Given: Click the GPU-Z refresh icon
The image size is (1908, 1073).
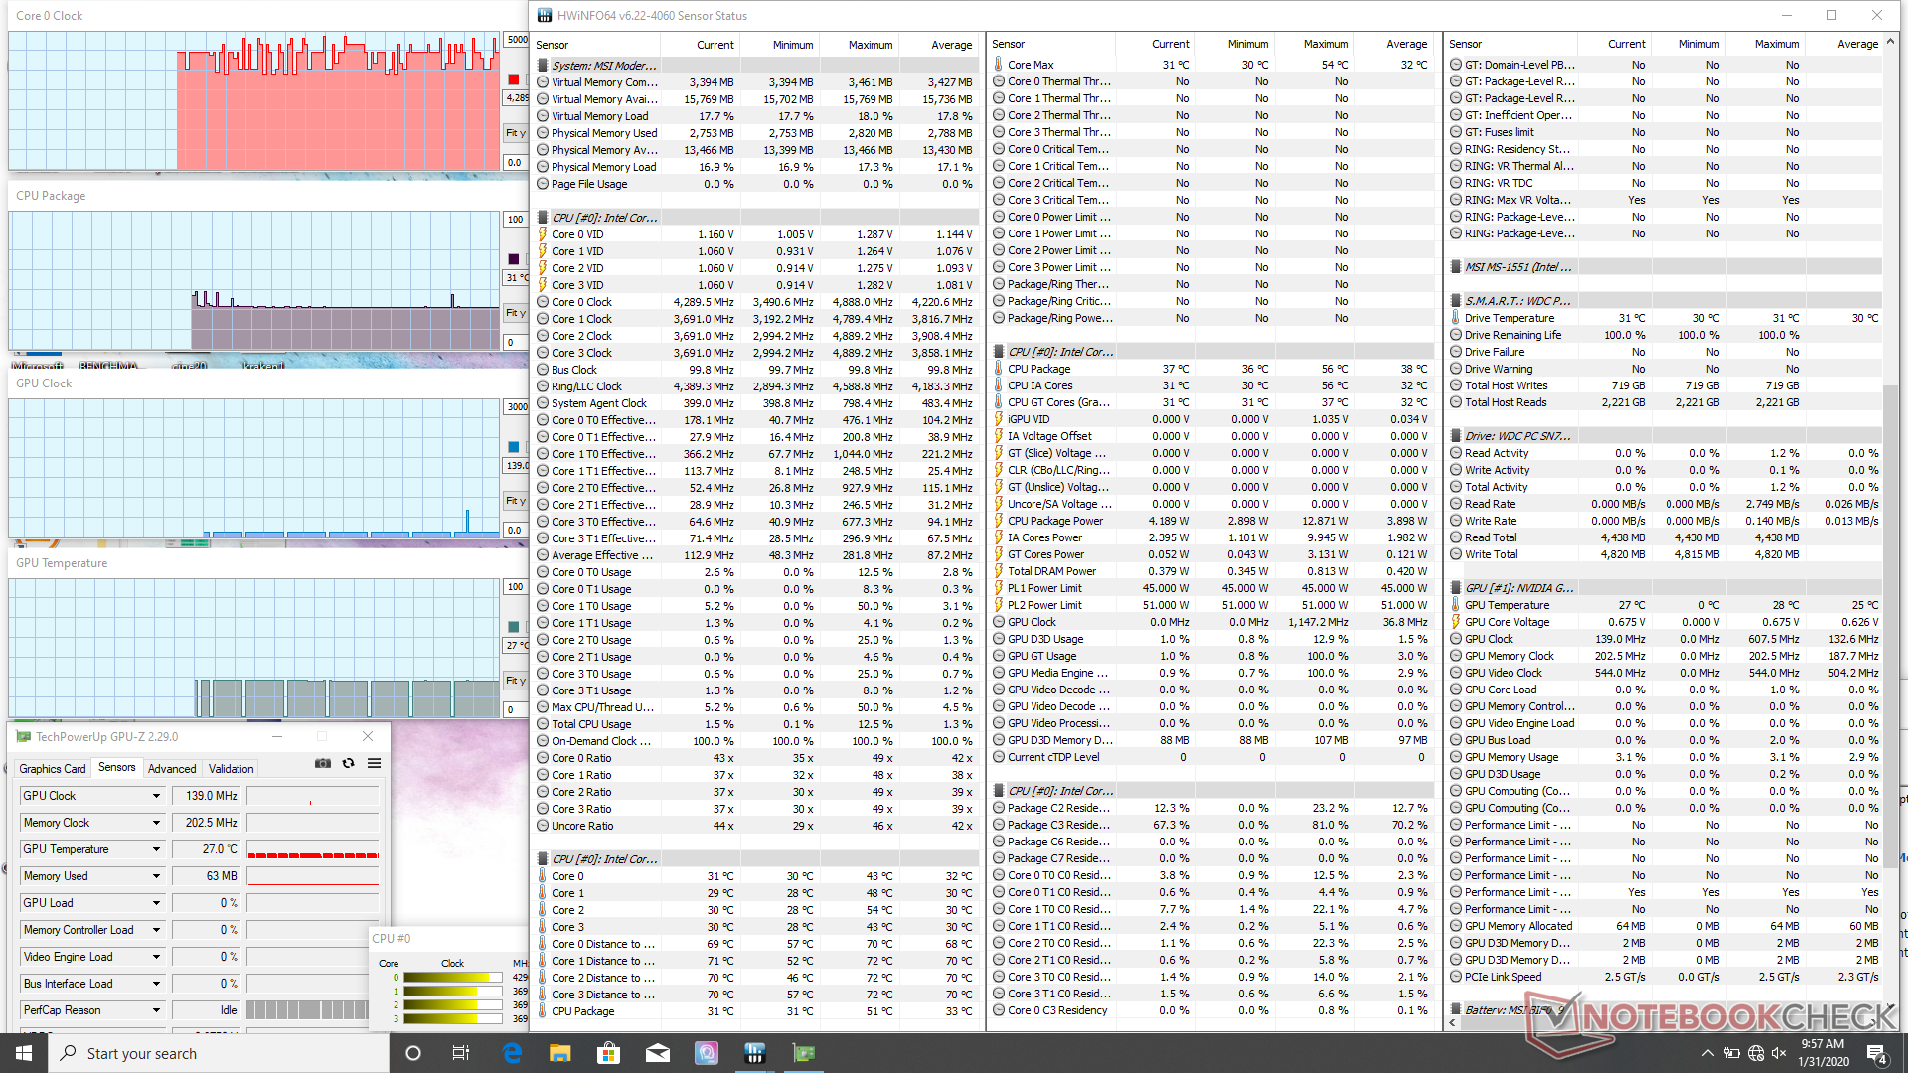Looking at the screenshot, I should pyautogui.click(x=348, y=763).
